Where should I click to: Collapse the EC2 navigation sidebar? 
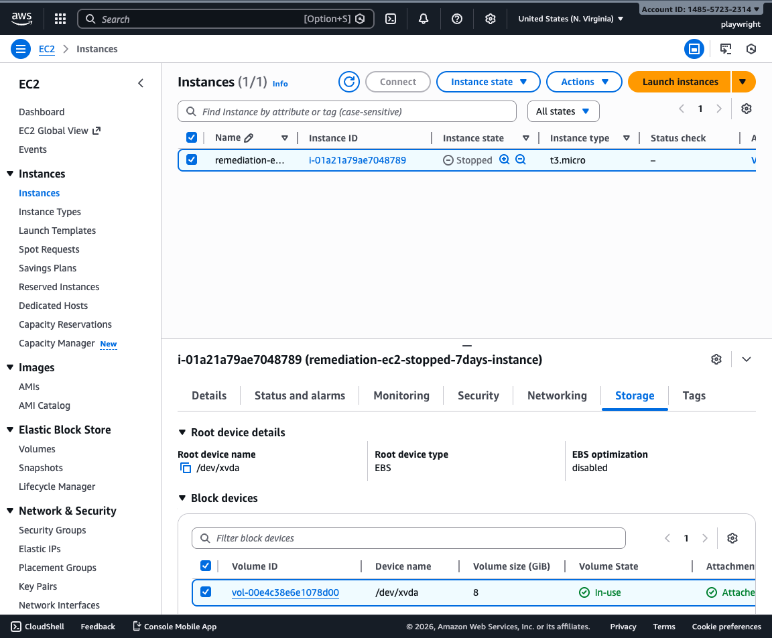[x=141, y=83]
